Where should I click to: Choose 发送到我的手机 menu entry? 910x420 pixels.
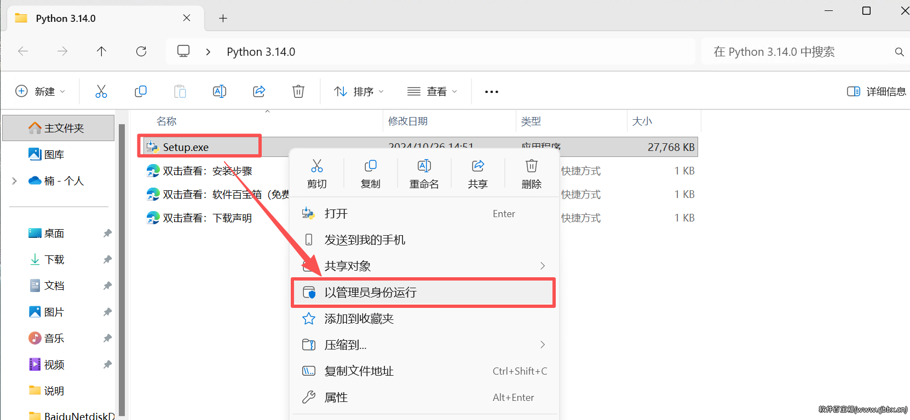coord(424,240)
